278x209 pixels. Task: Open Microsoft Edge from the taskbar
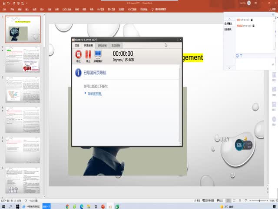81,206
